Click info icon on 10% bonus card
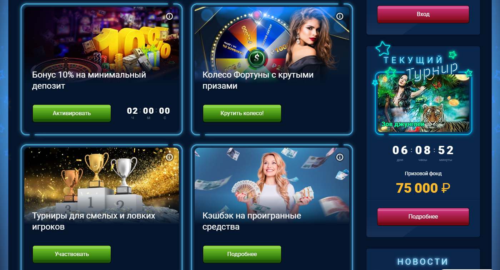The image size is (500, 270). point(170,16)
